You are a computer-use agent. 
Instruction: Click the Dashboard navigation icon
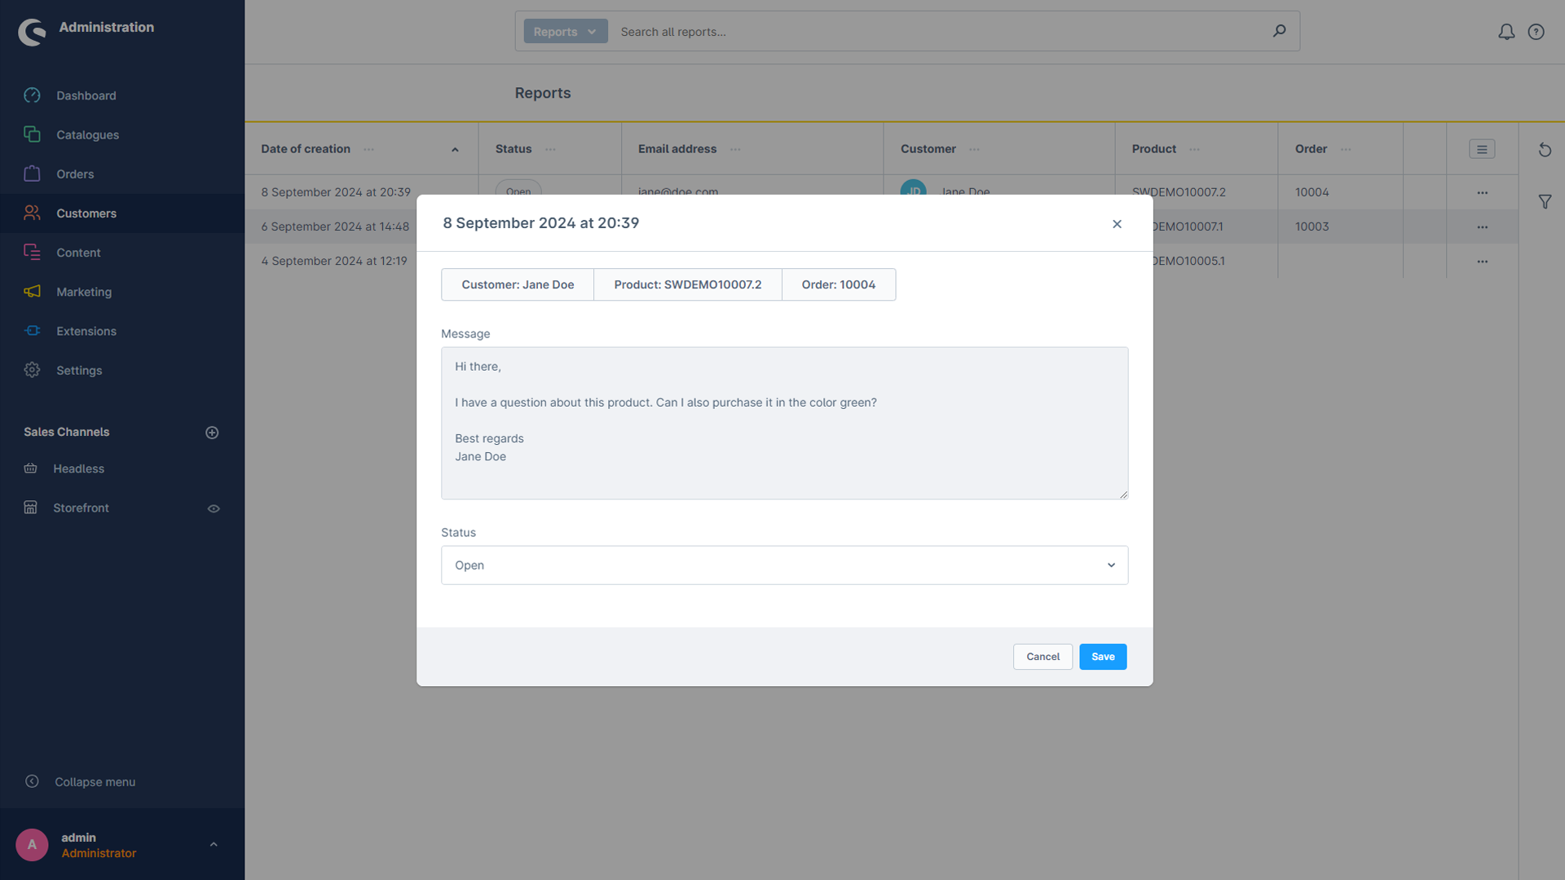(33, 95)
